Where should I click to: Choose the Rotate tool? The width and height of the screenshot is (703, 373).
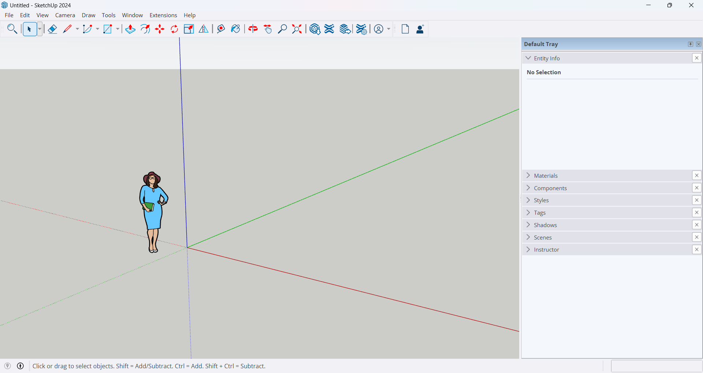tap(174, 29)
